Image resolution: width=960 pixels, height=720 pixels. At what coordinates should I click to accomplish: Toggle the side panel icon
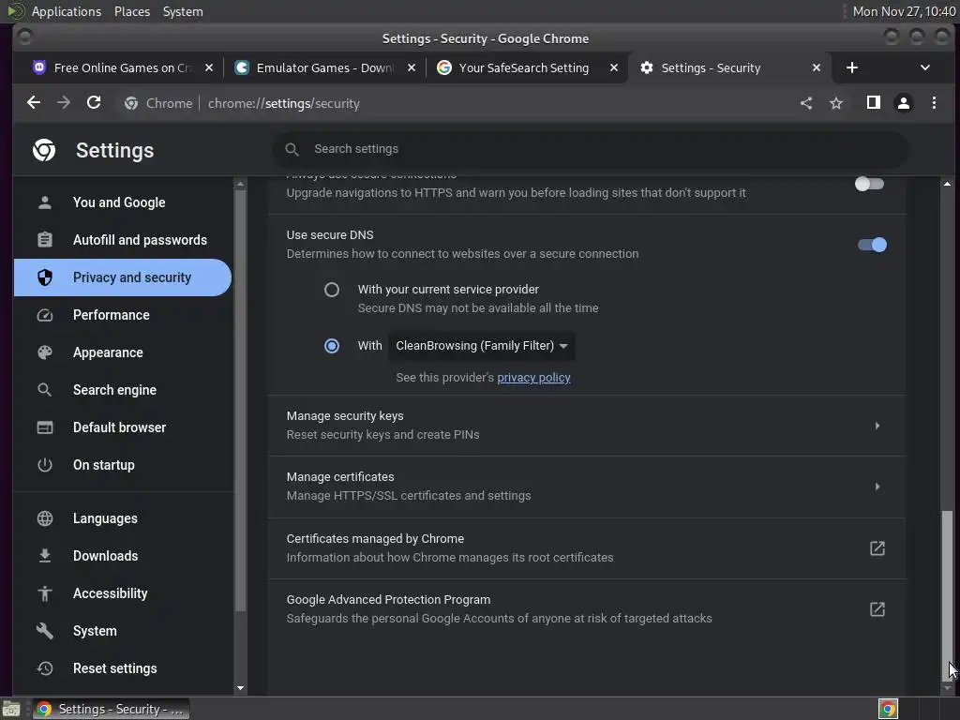point(873,103)
